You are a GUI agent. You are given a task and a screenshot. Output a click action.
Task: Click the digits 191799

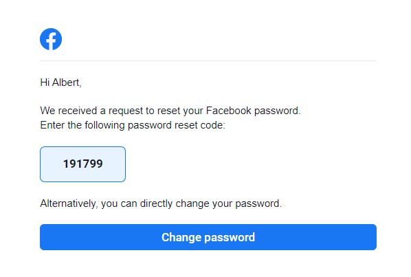click(x=83, y=164)
